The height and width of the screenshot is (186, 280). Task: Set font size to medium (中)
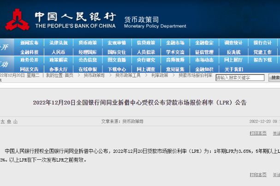tap(8, 122)
